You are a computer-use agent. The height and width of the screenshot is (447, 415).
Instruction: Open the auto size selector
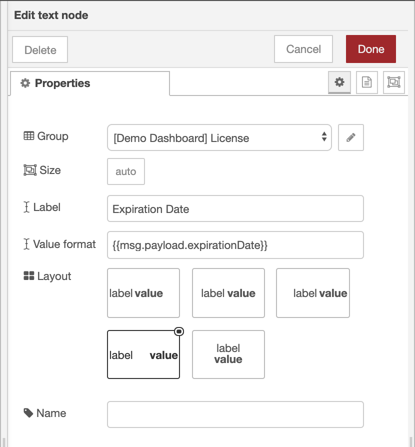click(126, 171)
